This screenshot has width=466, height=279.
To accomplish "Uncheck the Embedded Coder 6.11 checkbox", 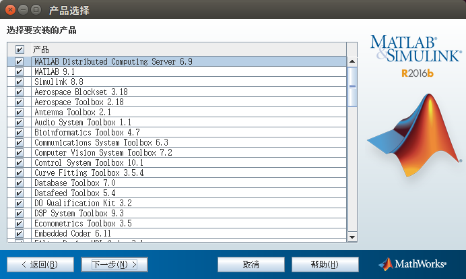I will point(19,233).
